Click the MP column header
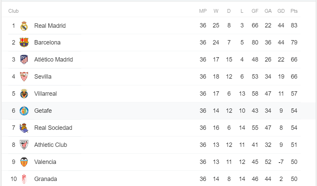 pos(203,11)
